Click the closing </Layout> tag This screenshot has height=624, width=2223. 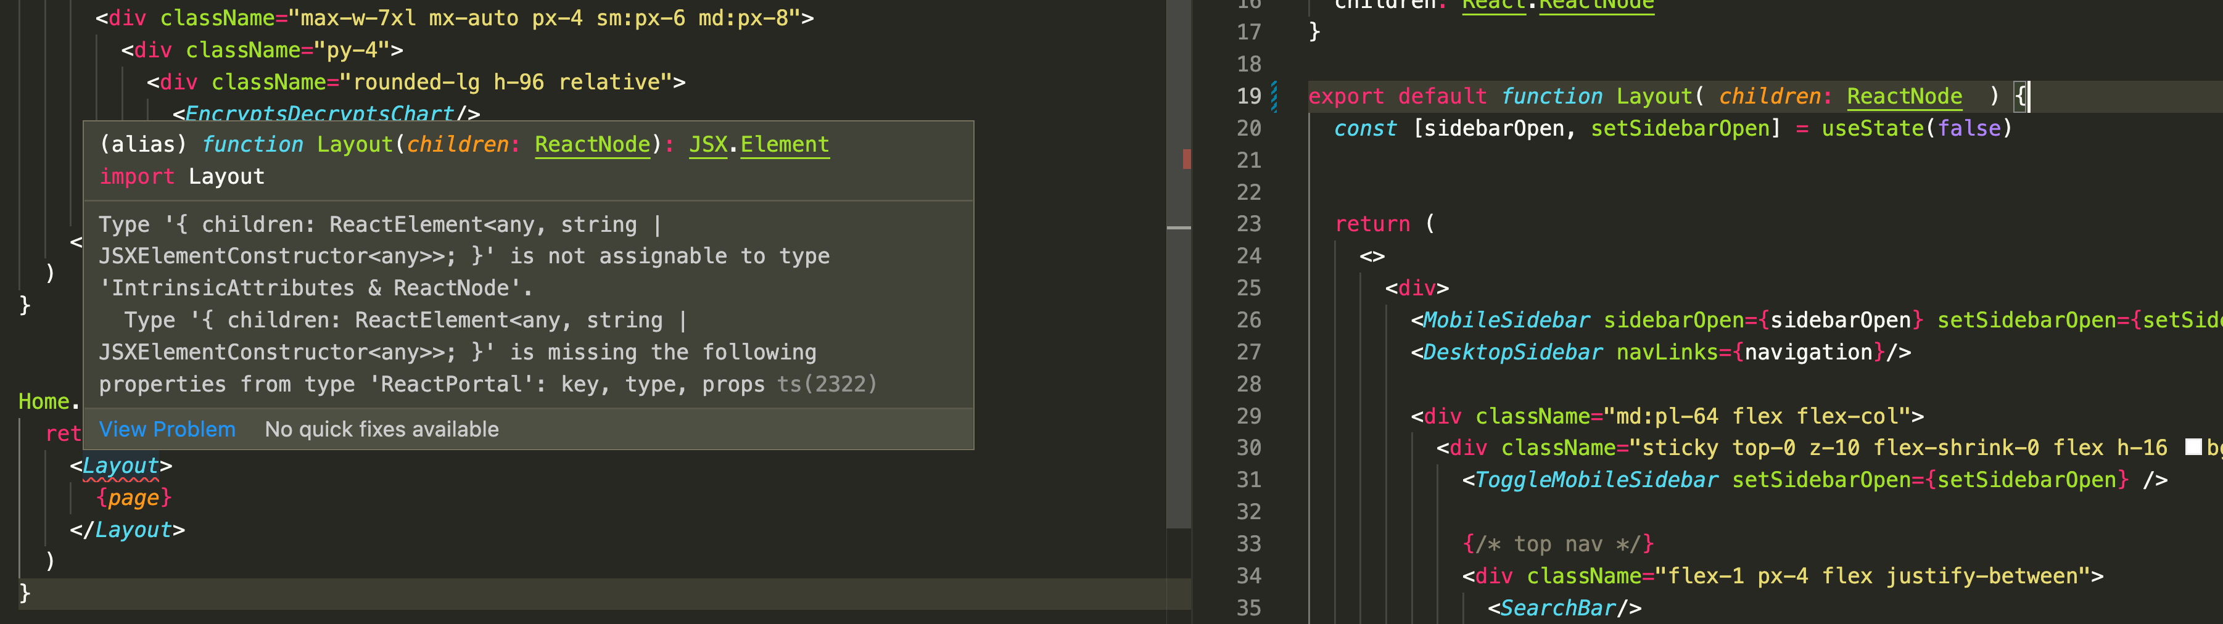click(128, 529)
